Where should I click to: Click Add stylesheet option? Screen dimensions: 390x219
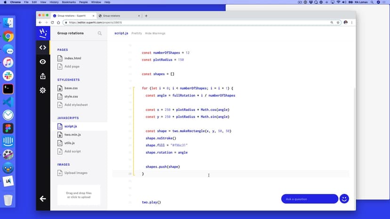point(76,105)
